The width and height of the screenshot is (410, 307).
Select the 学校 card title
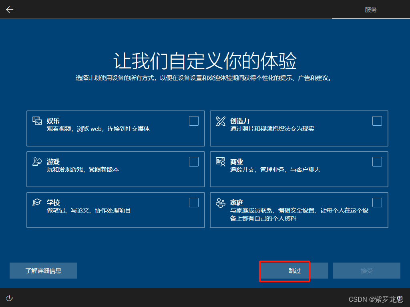(53, 203)
